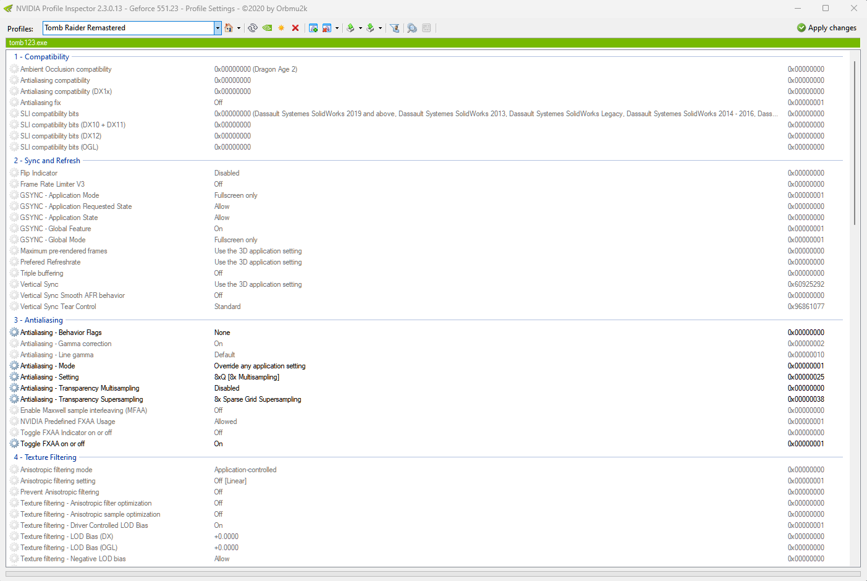This screenshot has height=581, width=867.
Task: Select the 'Vertical Sync Tear Control' setting row
Action: (x=427, y=307)
